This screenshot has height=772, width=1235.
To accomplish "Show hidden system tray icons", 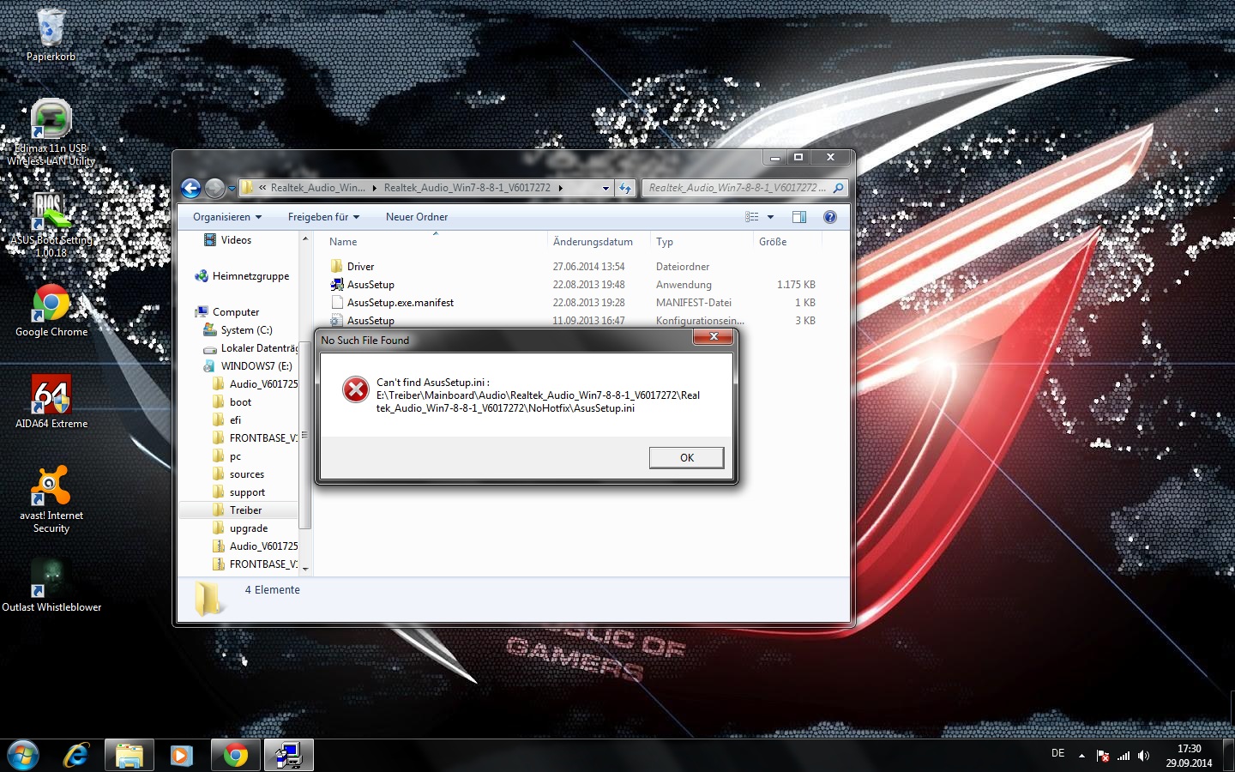I will (1081, 756).
